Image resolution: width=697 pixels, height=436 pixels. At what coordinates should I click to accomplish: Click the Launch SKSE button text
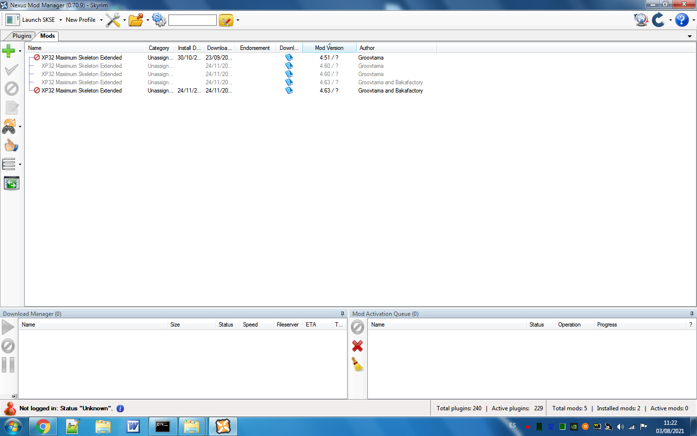pos(38,20)
